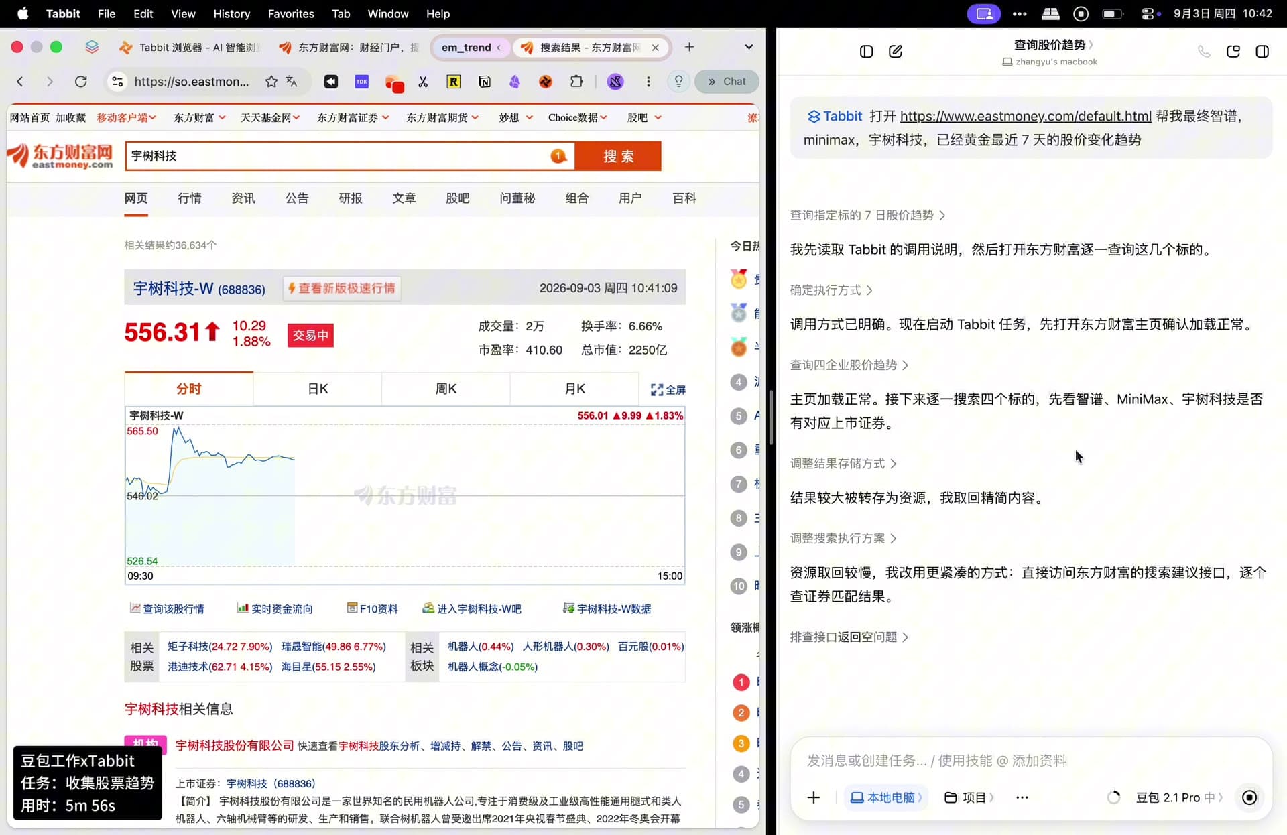Bookmark page with star icon
This screenshot has width=1287, height=835.
coord(271,82)
